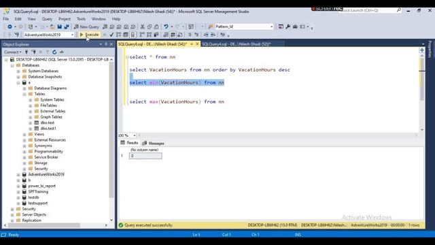Click the Cut scissors icon
The image size is (435, 245).
point(142,27)
